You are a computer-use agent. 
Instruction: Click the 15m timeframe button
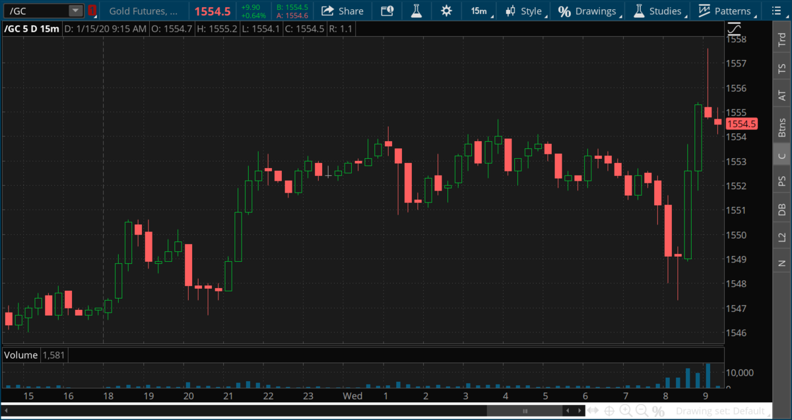[478, 11]
